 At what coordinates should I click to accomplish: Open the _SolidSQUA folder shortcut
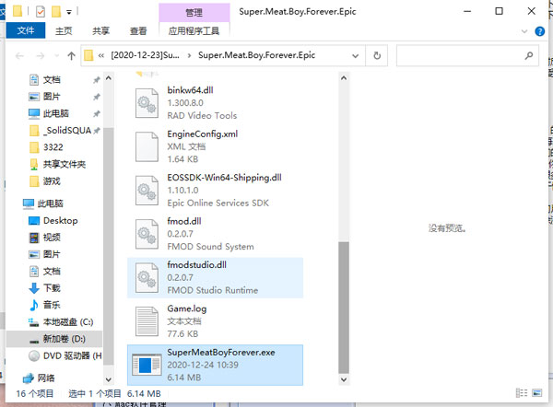(x=67, y=131)
